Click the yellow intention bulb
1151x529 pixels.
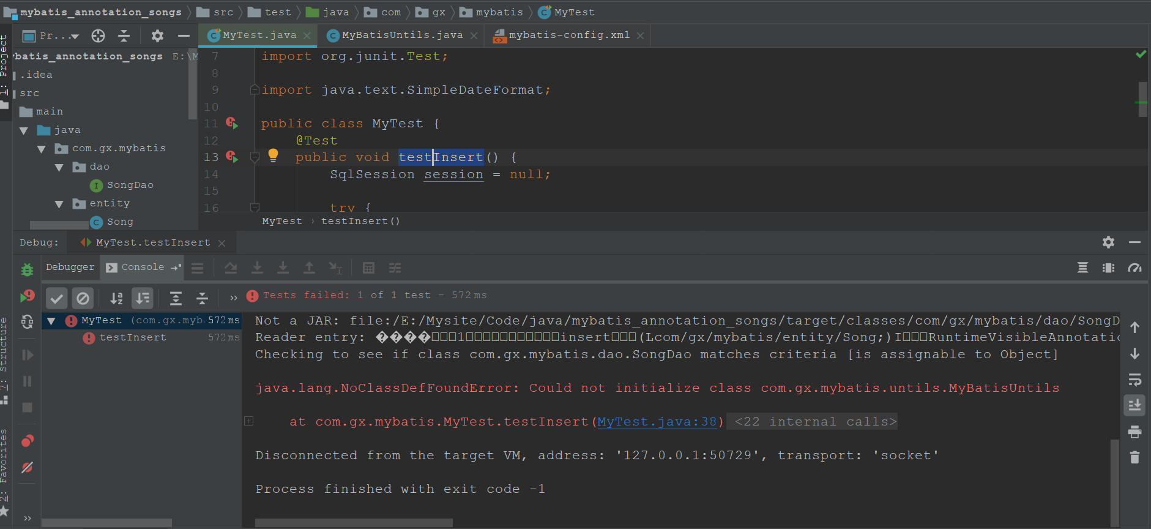tap(273, 156)
